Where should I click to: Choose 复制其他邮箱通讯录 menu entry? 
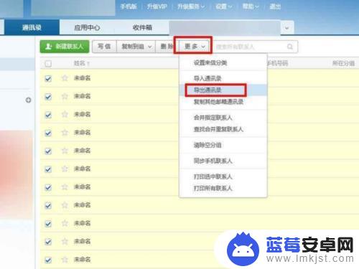click(223, 102)
